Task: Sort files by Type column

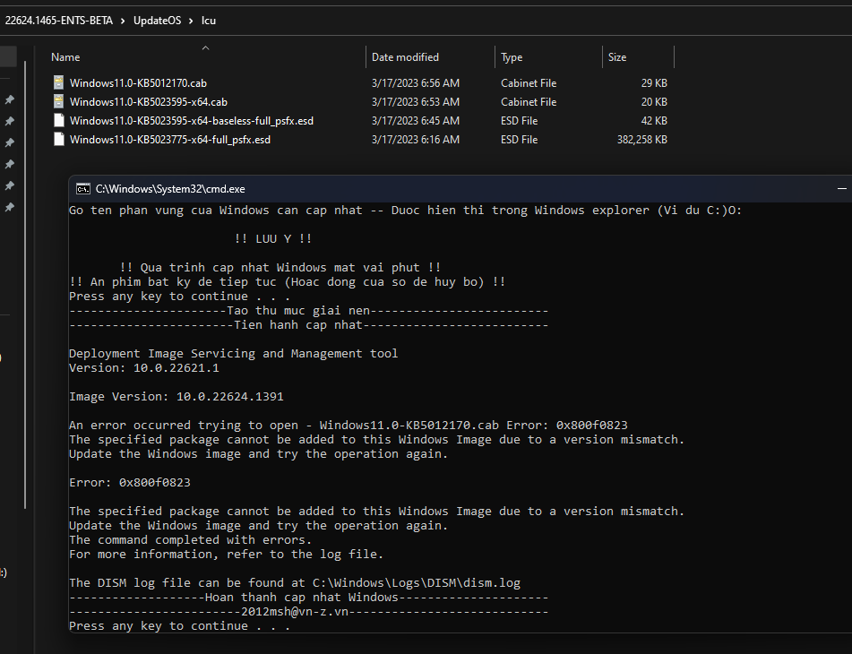Action: [x=512, y=57]
